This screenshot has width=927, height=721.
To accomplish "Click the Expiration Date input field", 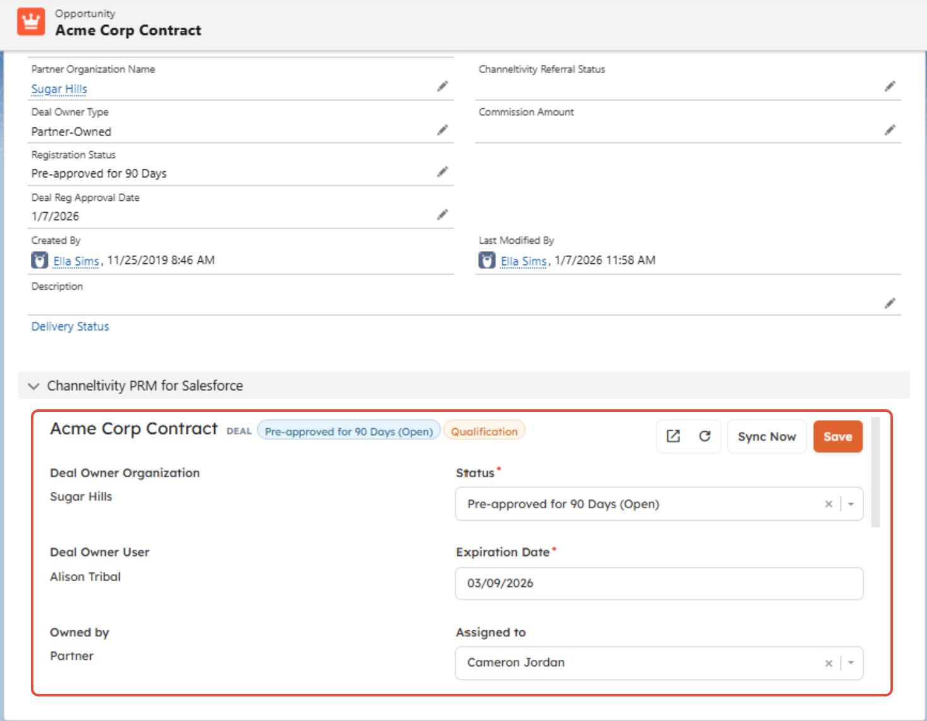I will pos(659,584).
